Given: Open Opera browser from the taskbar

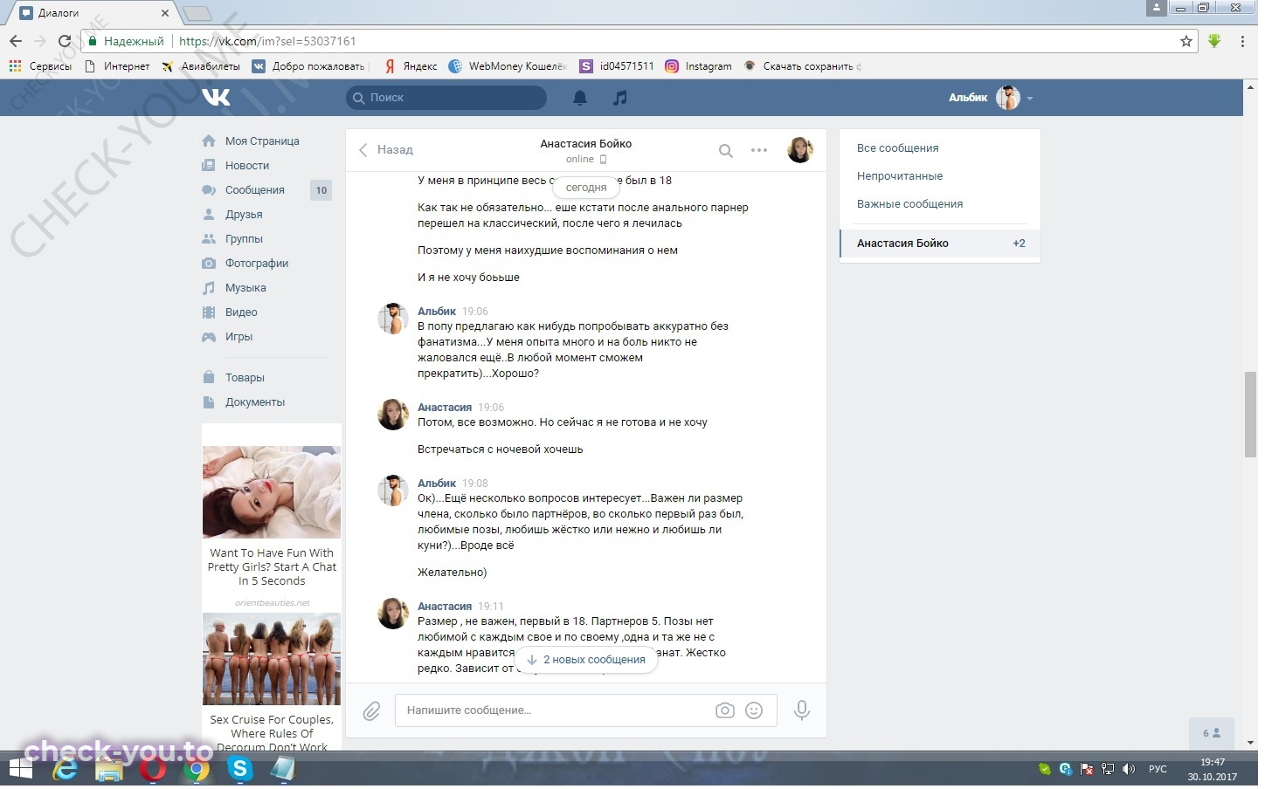Looking at the screenshot, I should (153, 770).
